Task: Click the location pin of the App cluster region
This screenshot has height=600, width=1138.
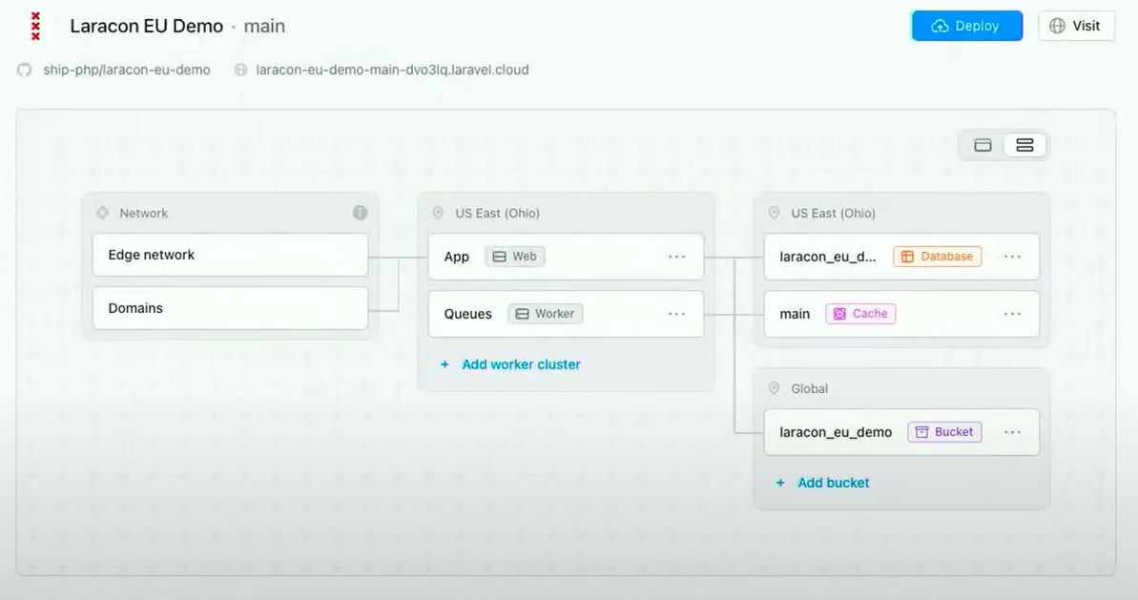Action: [x=439, y=213]
